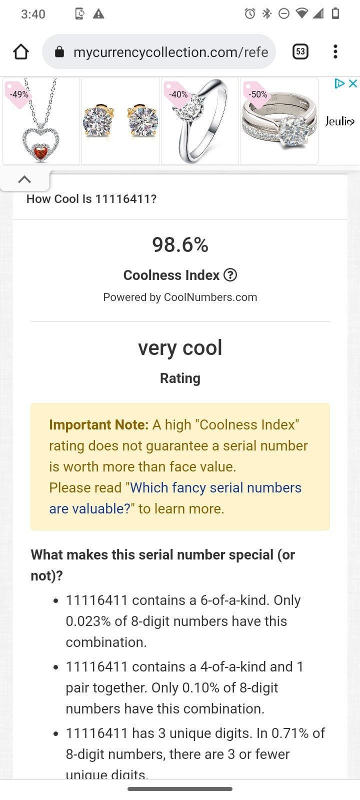Screen dimensions: 360x800
Task: Tap the Chrome home icon
Action: (20, 51)
